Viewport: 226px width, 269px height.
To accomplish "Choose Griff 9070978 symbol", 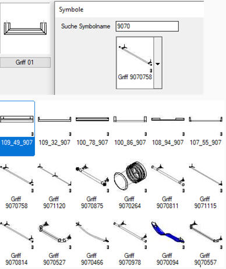I will (x=130, y=243).
